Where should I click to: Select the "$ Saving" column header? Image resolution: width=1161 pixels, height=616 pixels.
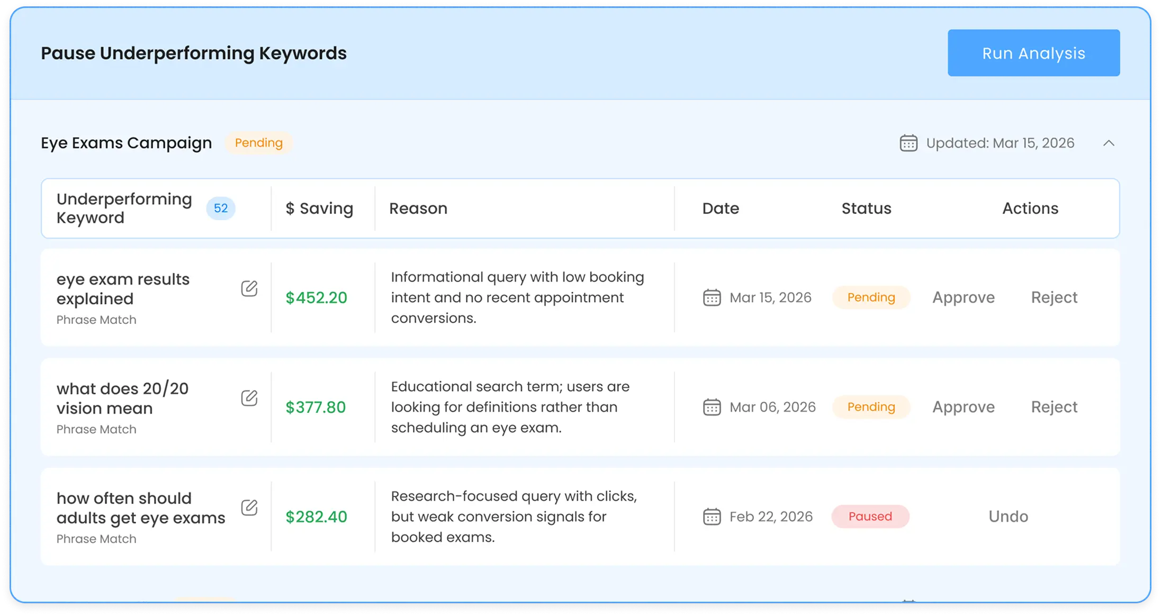[x=319, y=208]
